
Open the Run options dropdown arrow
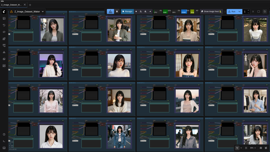click(x=240, y=11)
